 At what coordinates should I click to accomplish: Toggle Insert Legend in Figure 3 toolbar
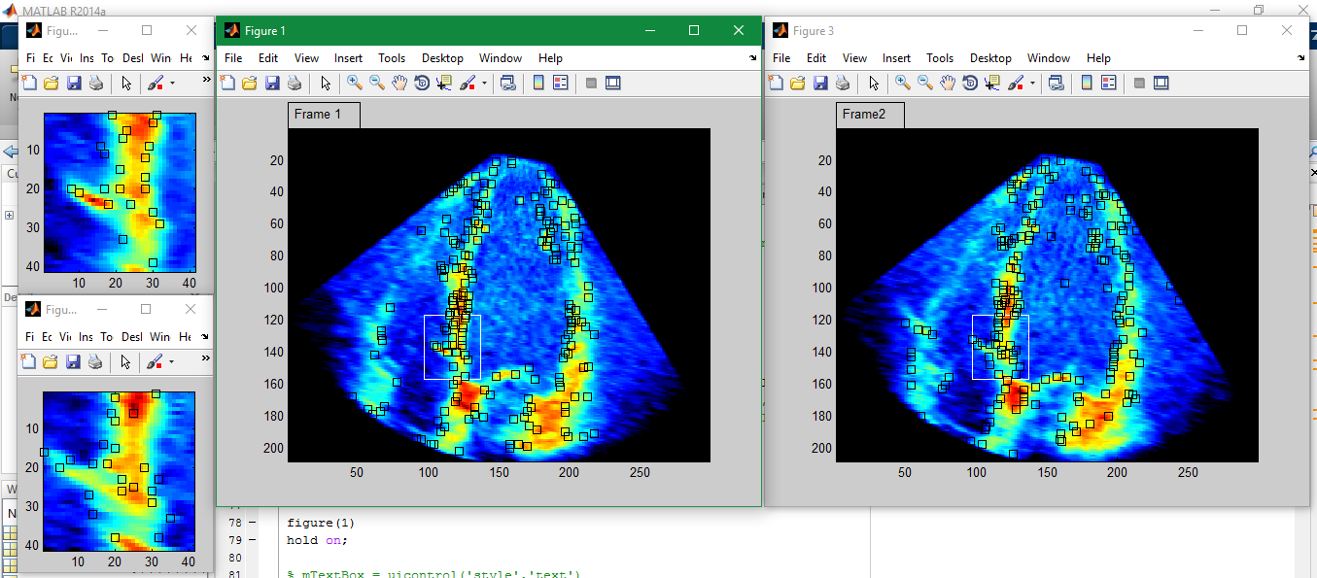[1108, 84]
